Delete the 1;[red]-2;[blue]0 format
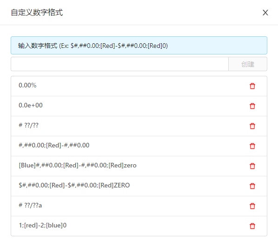This screenshot has height=247, width=278. pyautogui.click(x=252, y=226)
